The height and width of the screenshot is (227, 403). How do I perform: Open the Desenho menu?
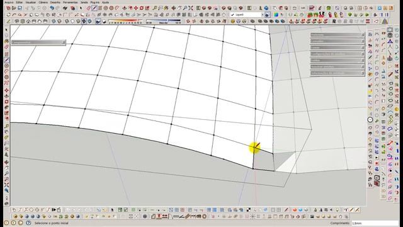click(55, 2)
